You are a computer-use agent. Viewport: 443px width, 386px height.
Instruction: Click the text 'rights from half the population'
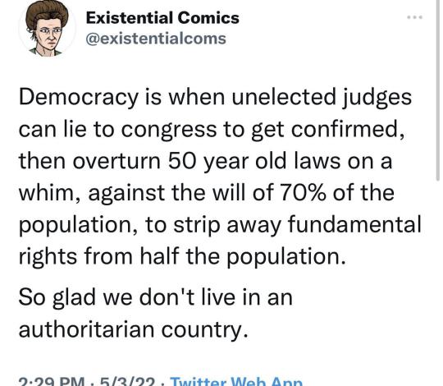[x=182, y=257]
